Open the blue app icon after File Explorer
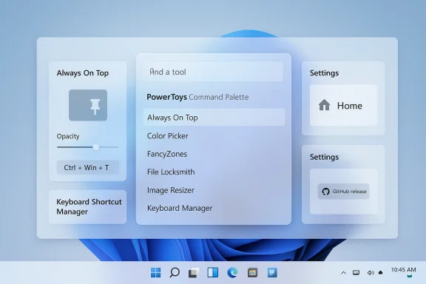The height and width of the screenshot is (284, 426). [272, 272]
